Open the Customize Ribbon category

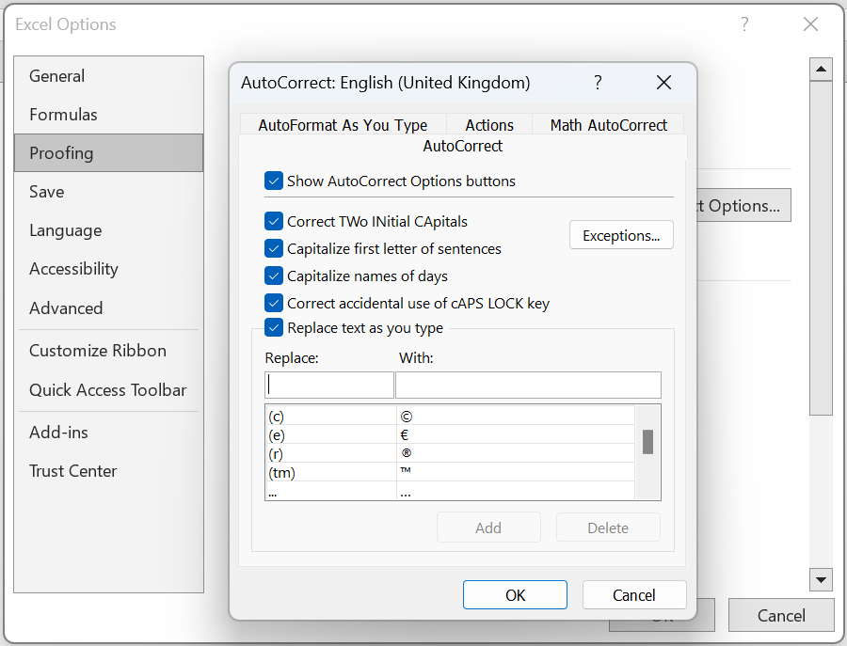[x=108, y=351]
